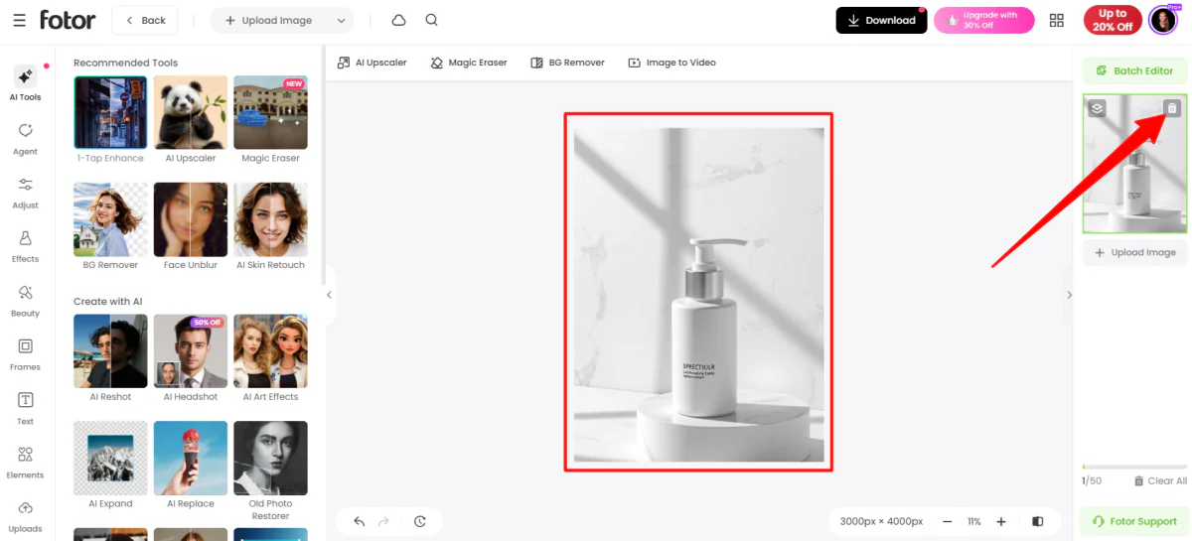Open the Beauty sidebar panel
Viewport: 1192px width, 541px height.
click(26, 301)
